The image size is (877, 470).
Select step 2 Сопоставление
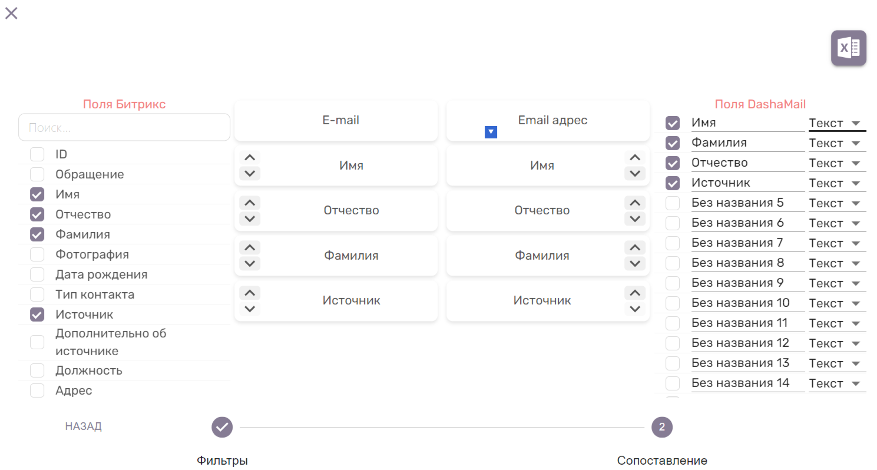pos(661,427)
